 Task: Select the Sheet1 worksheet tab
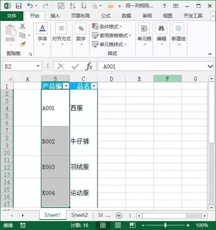pos(53,215)
